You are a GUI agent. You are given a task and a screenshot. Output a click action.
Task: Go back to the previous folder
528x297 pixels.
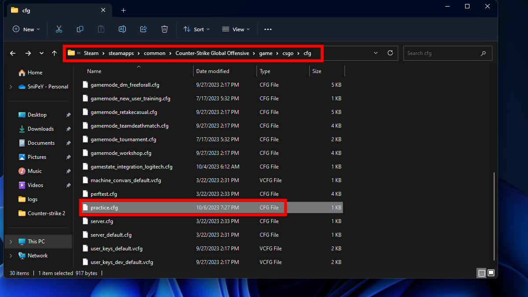[x=12, y=53]
